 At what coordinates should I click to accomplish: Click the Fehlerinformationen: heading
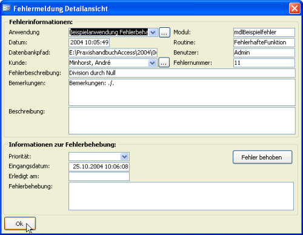click(x=41, y=22)
